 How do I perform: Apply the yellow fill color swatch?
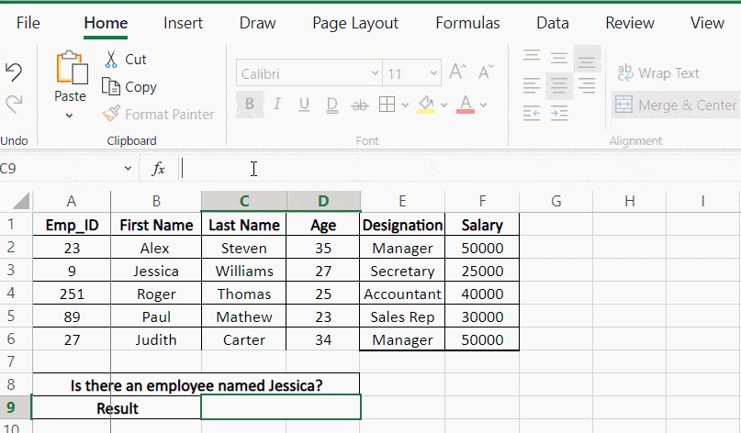pos(425,105)
